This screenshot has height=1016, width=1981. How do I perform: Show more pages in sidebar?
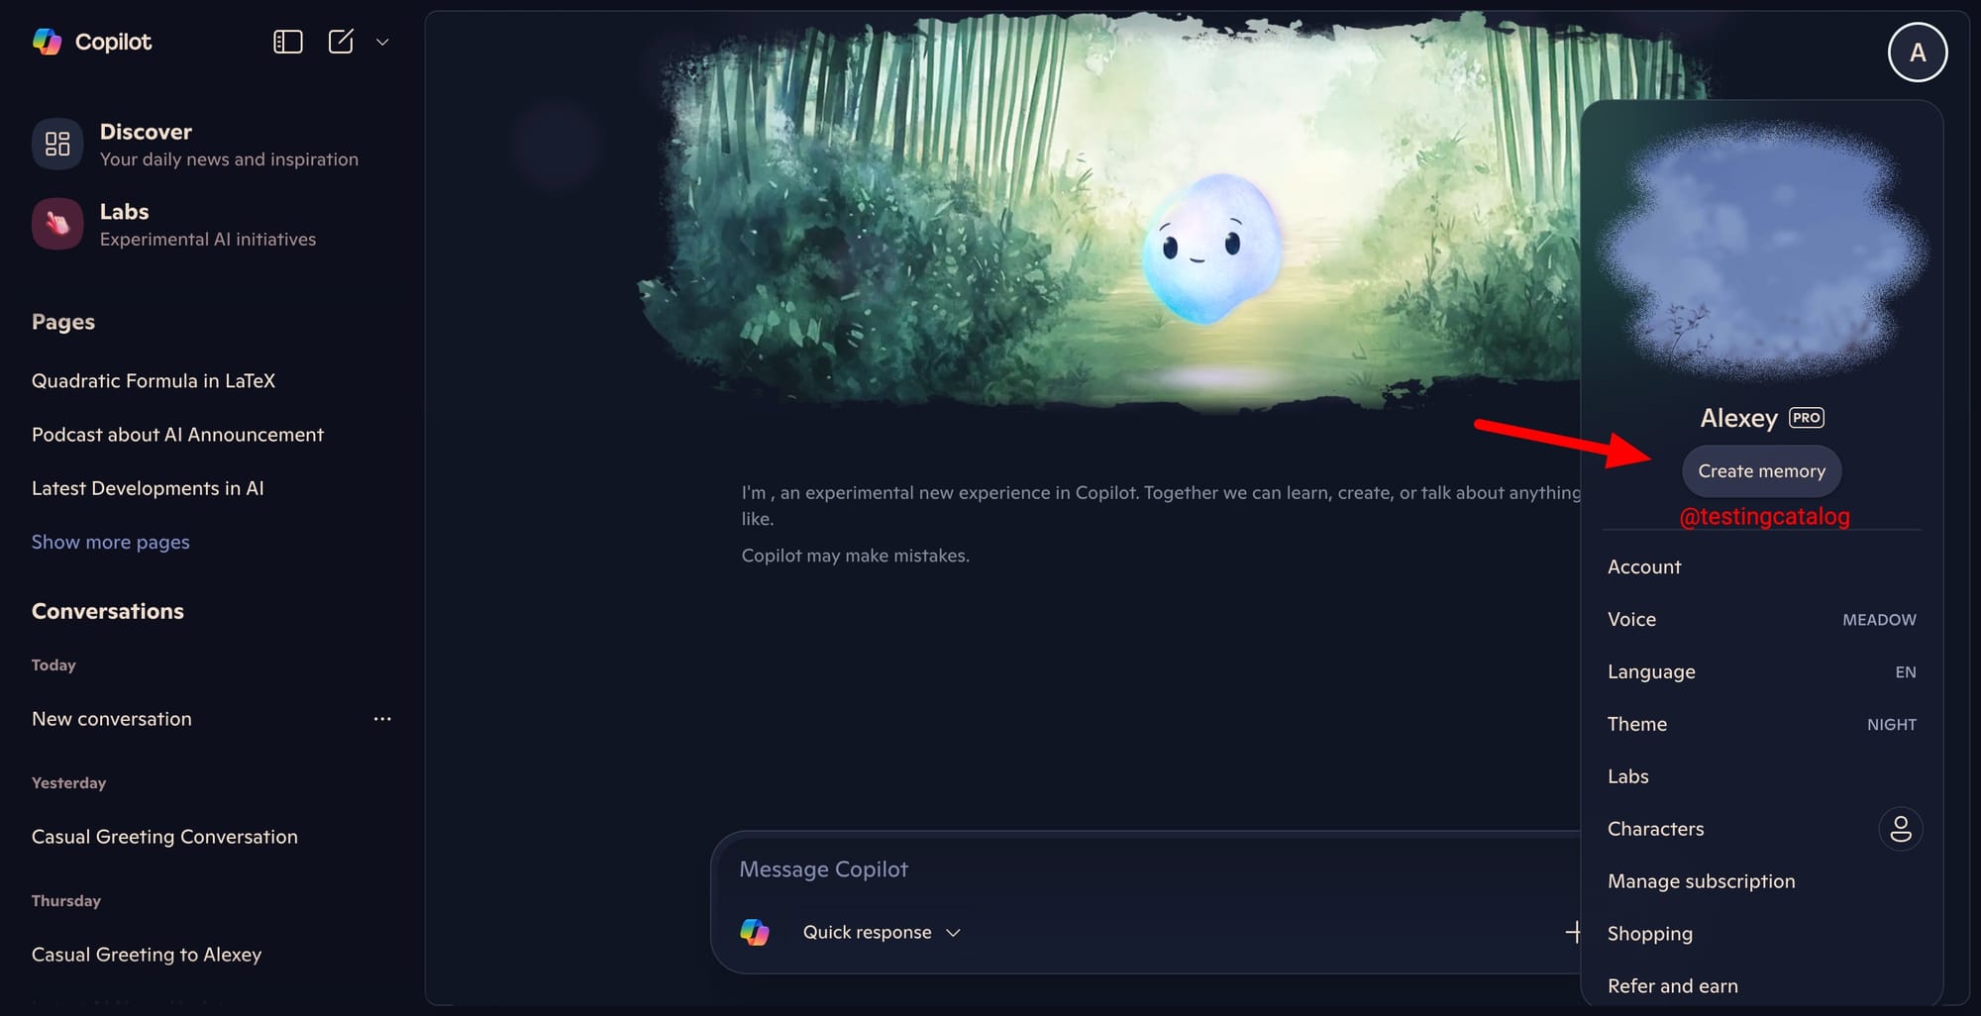click(x=110, y=542)
